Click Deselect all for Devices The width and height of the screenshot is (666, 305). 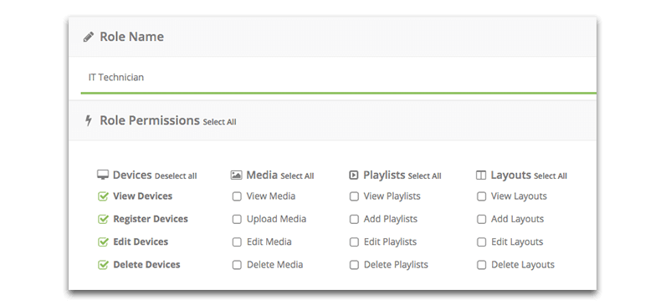(176, 176)
